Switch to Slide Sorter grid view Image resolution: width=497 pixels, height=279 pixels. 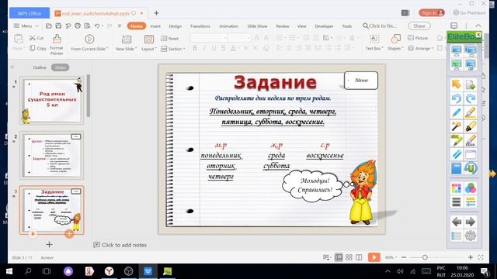click(x=349, y=257)
